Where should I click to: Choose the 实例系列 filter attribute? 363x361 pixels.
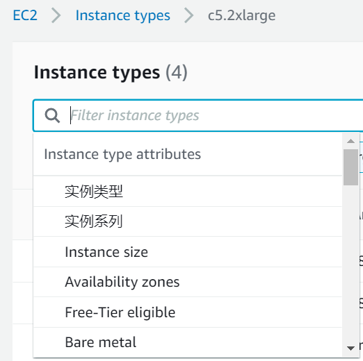point(188,221)
